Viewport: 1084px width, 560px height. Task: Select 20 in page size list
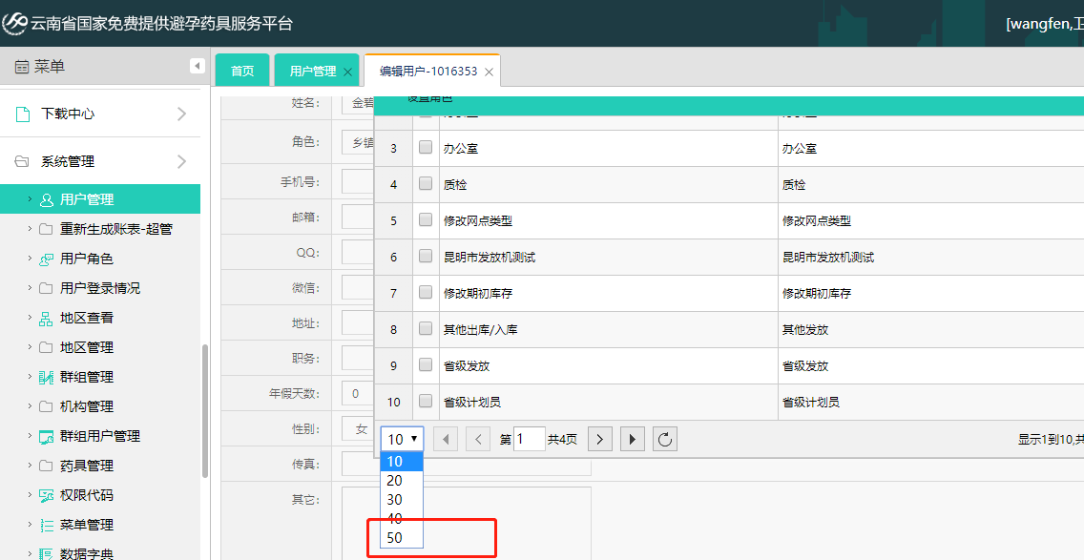pos(402,481)
